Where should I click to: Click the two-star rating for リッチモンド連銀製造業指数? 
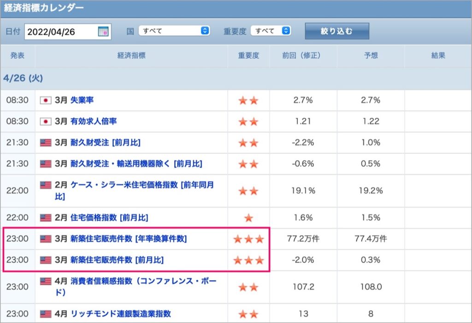[248, 314]
